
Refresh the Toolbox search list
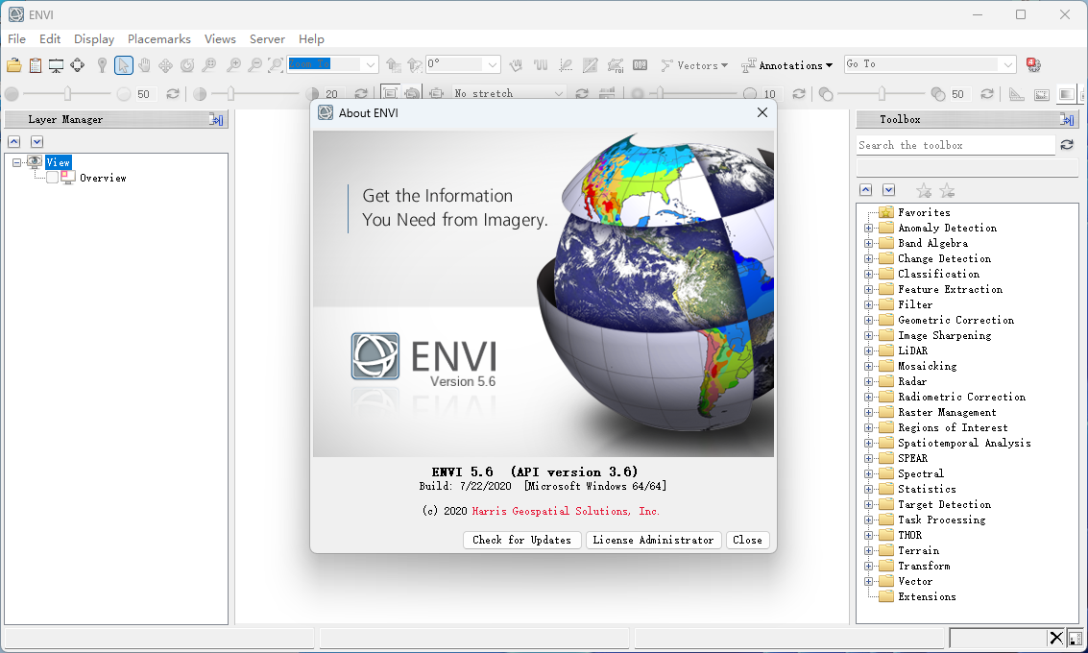(1067, 145)
